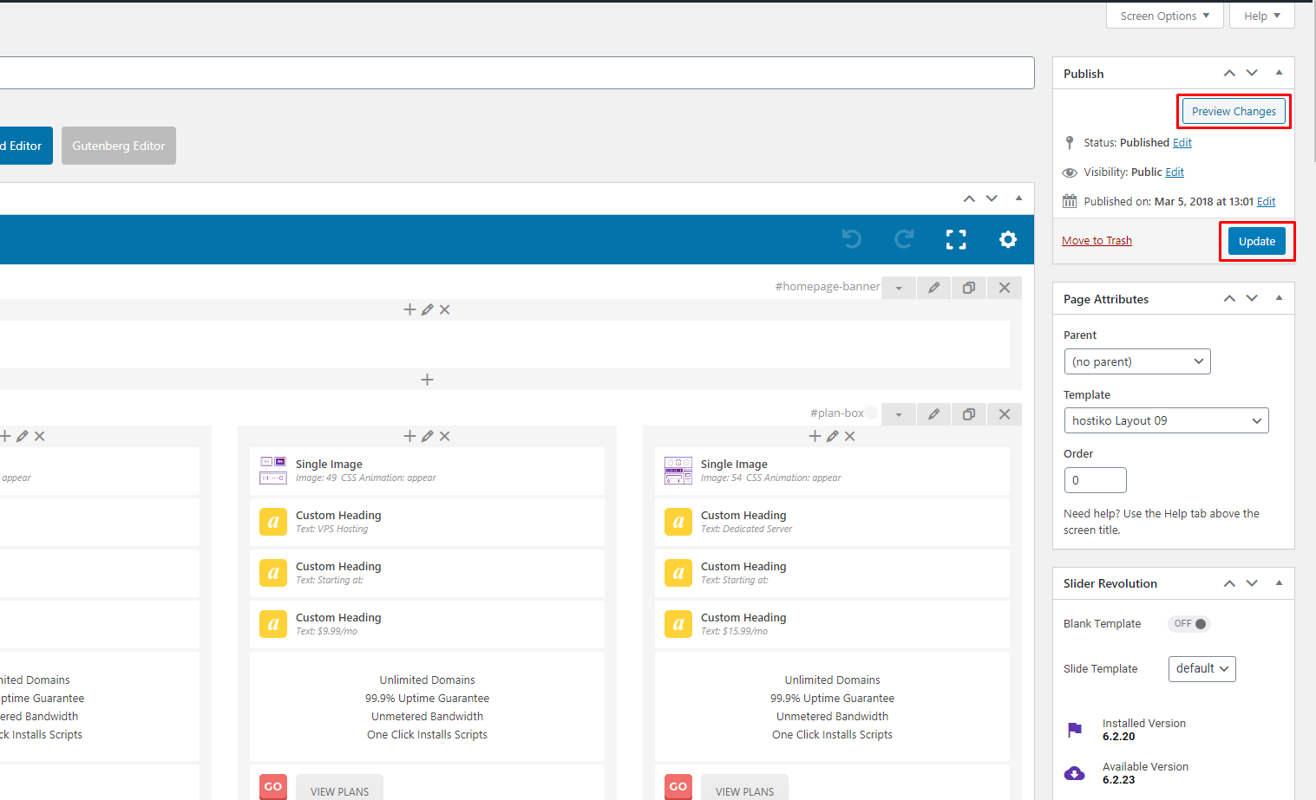Screen dimensions: 1316x800
Task: Open the Template dropdown showing hostiko Layout 09
Action: tap(1165, 420)
